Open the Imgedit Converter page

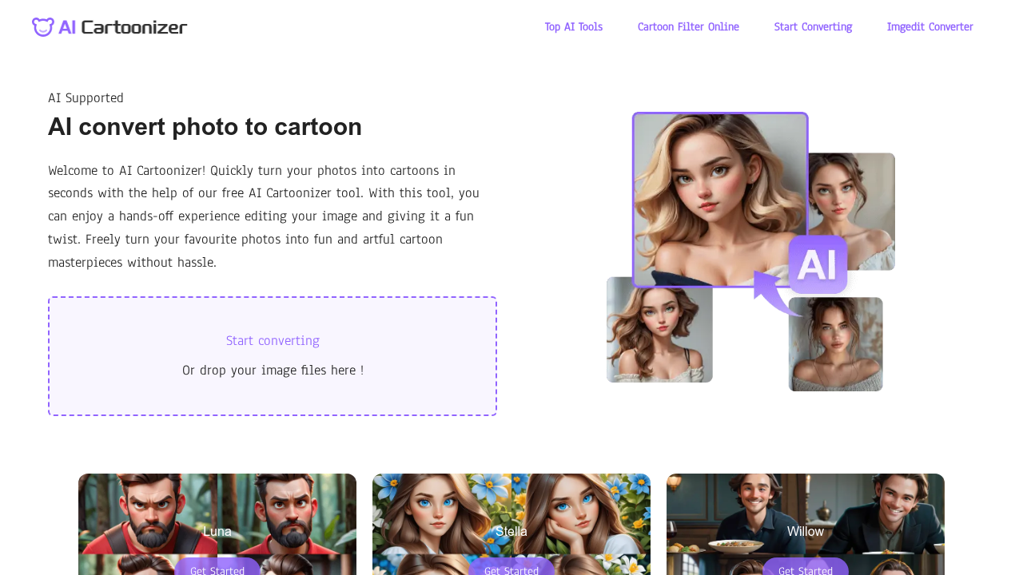click(x=929, y=25)
